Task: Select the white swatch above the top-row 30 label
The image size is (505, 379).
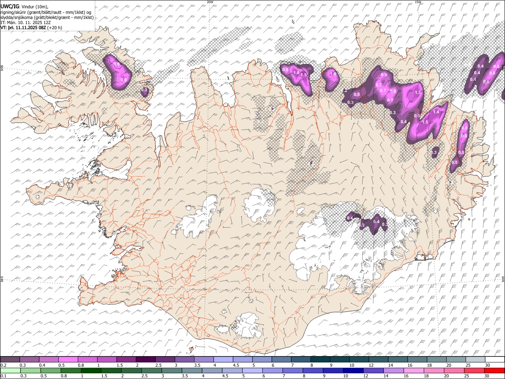Action: pyautogui.click(x=495, y=360)
